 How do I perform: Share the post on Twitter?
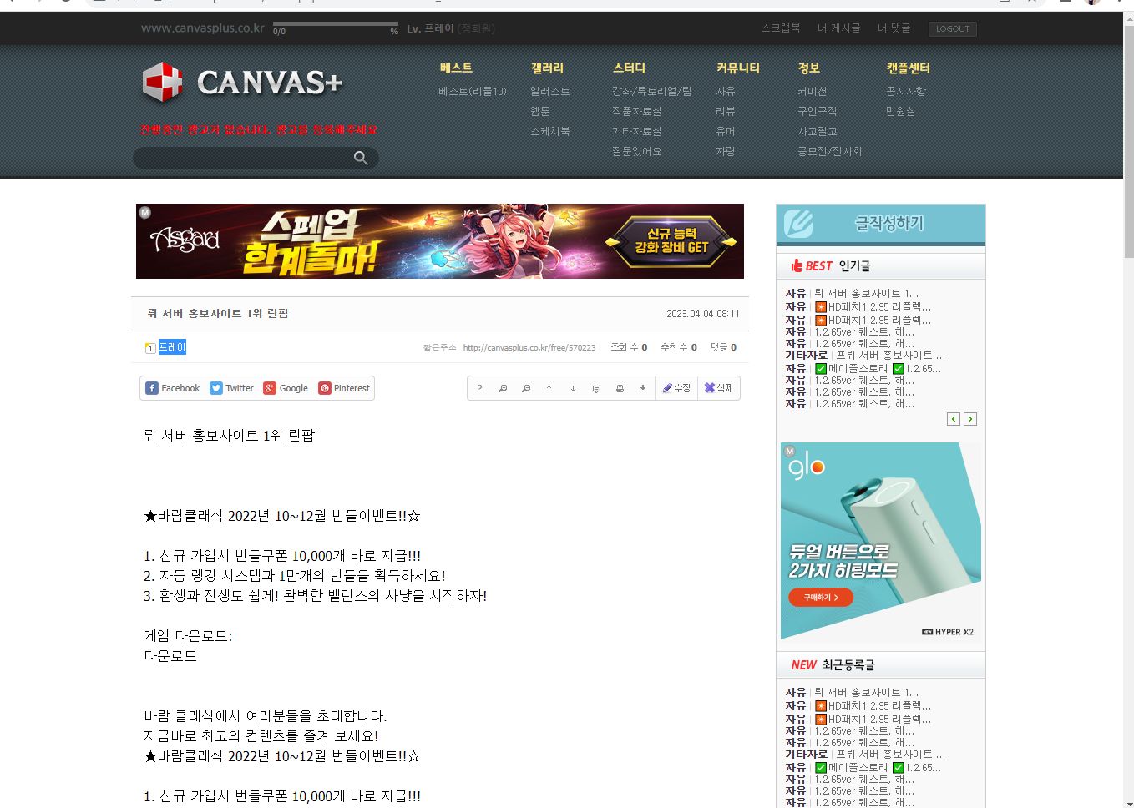231,388
